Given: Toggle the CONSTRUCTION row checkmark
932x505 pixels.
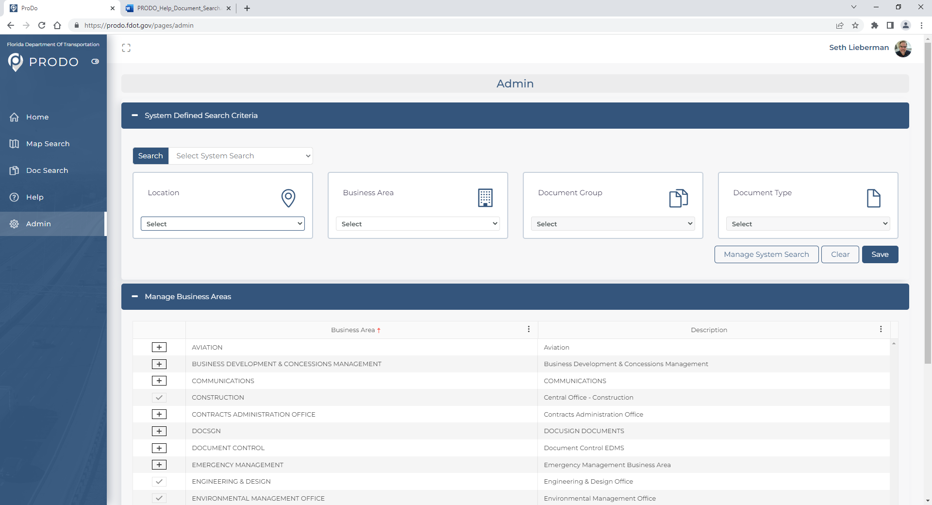Looking at the screenshot, I should (x=159, y=398).
